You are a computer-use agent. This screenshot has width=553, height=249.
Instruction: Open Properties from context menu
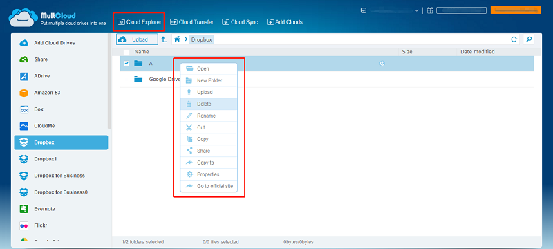pyautogui.click(x=209, y=174)
